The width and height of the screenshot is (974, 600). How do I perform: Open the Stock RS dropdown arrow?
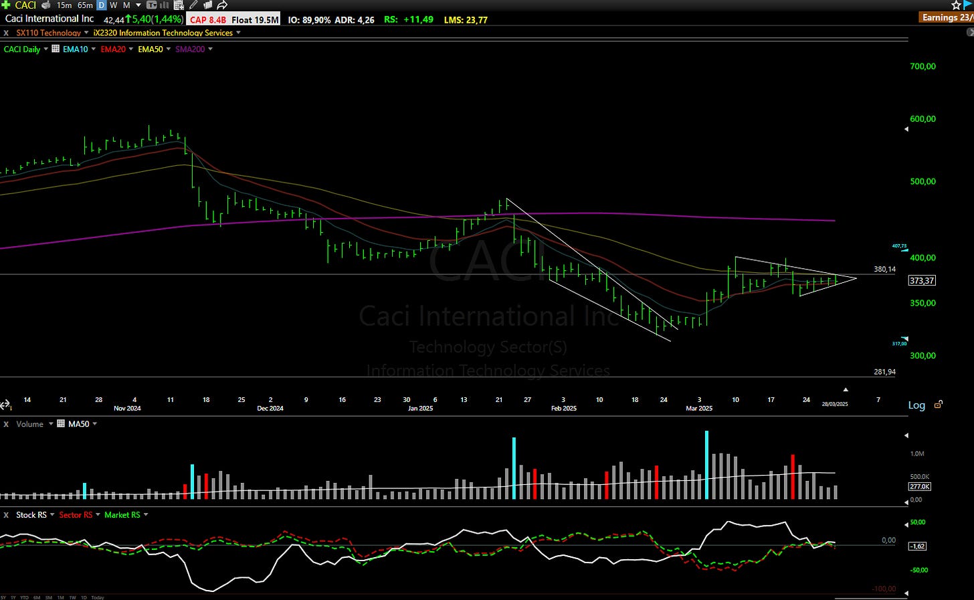click(52, 515)
